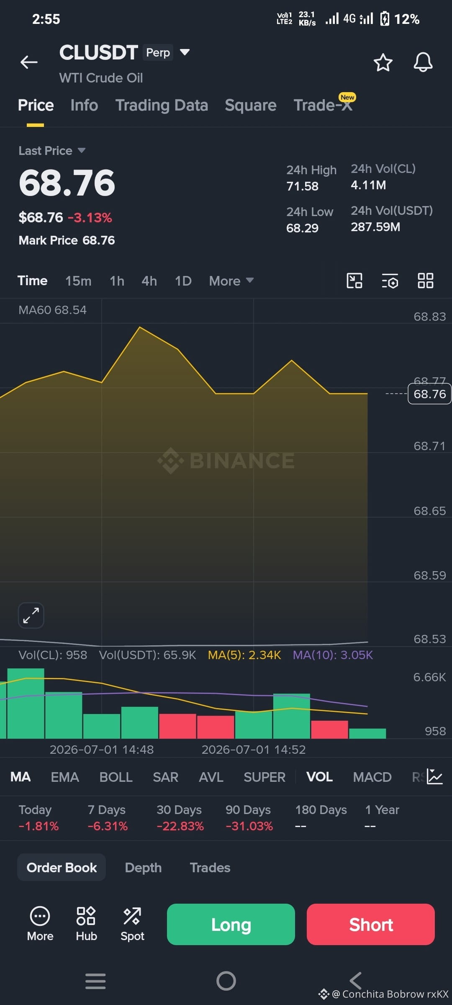The image size is (452, 1005).
Task: Tap the 7 Days -6.31% performance
Action: [108, 818]
